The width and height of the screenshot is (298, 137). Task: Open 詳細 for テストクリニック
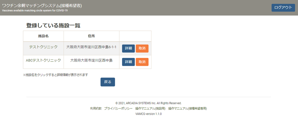coord(128,48)
